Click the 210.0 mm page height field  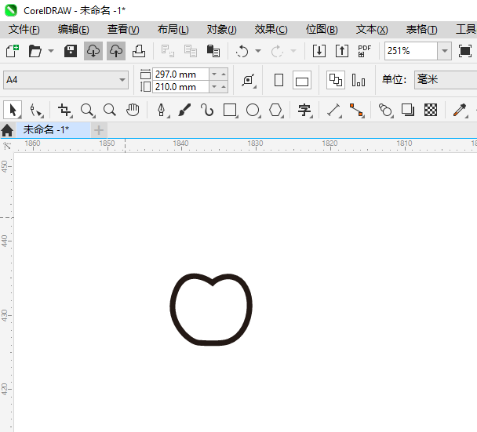[180, 87]
